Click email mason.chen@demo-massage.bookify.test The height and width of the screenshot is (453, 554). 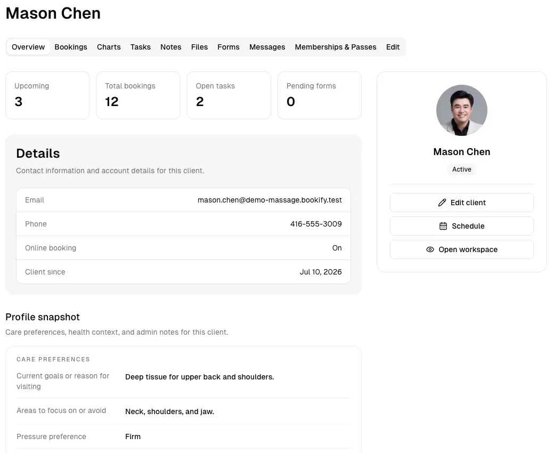tap(270, 200)
